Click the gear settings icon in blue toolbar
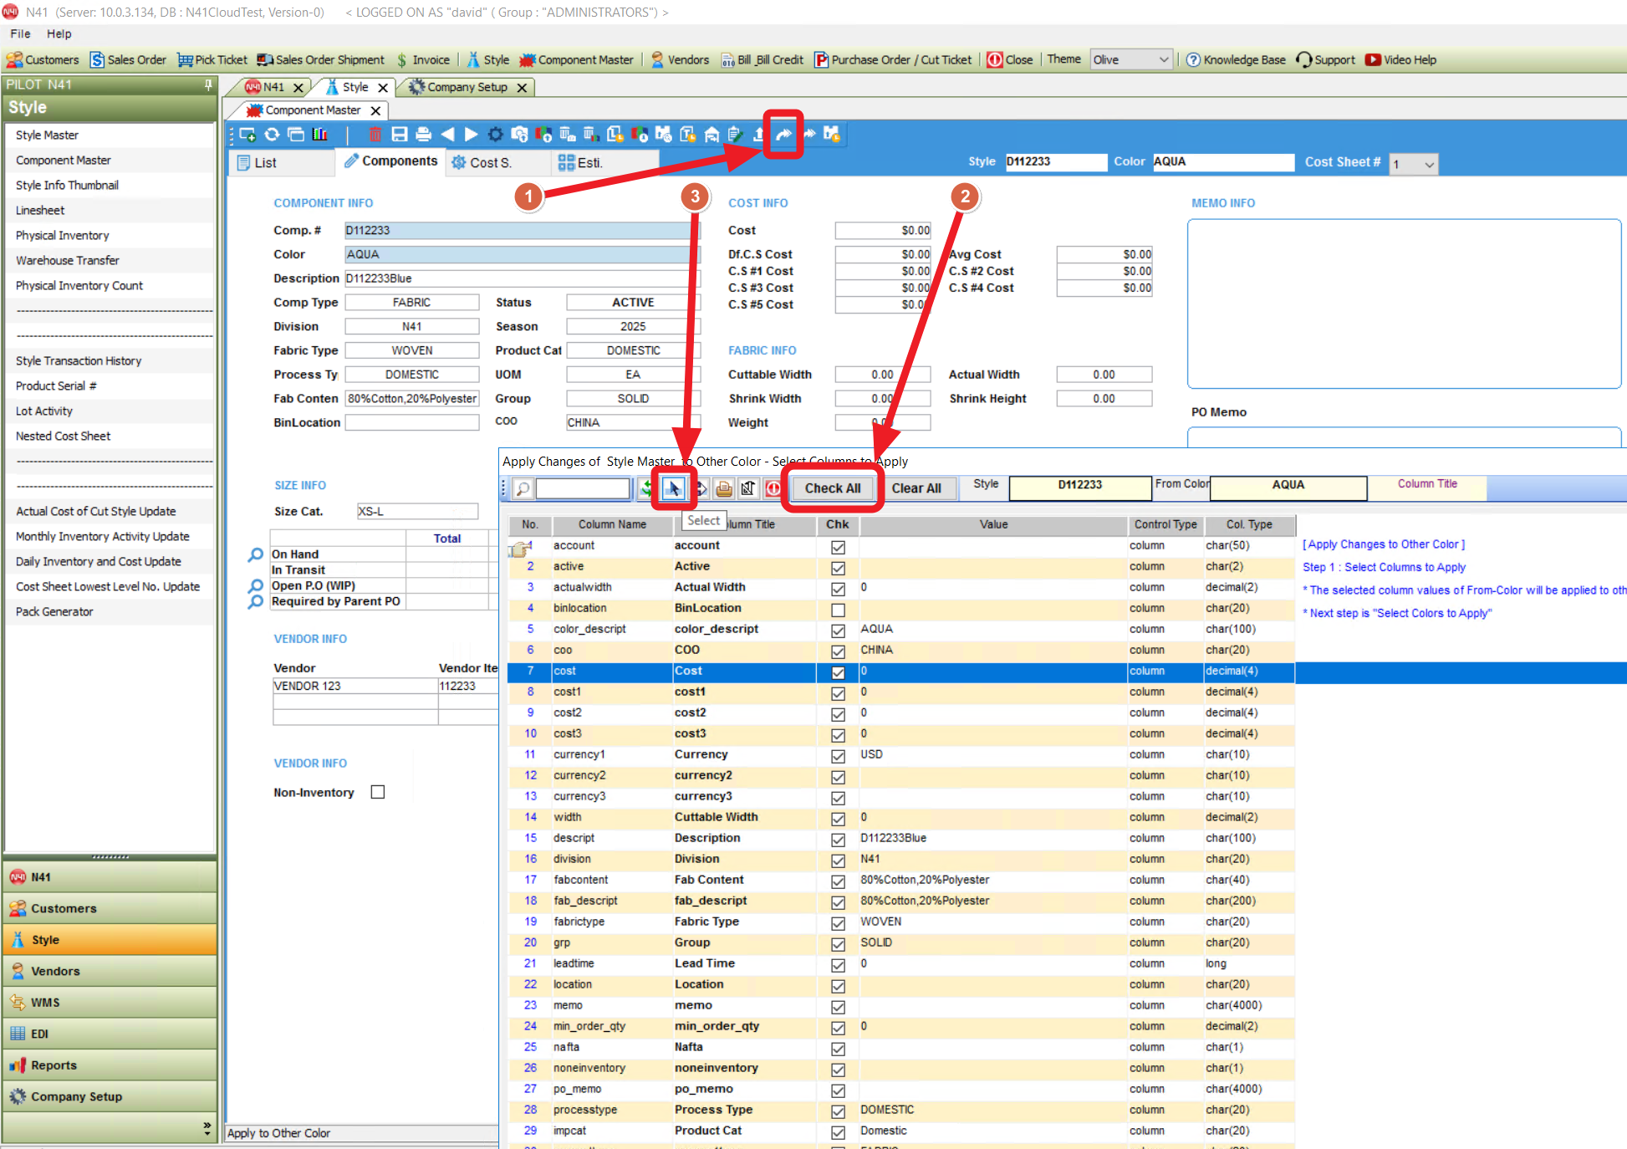1627x1149 pixels. pyautogui.click(x=496, y=135)
